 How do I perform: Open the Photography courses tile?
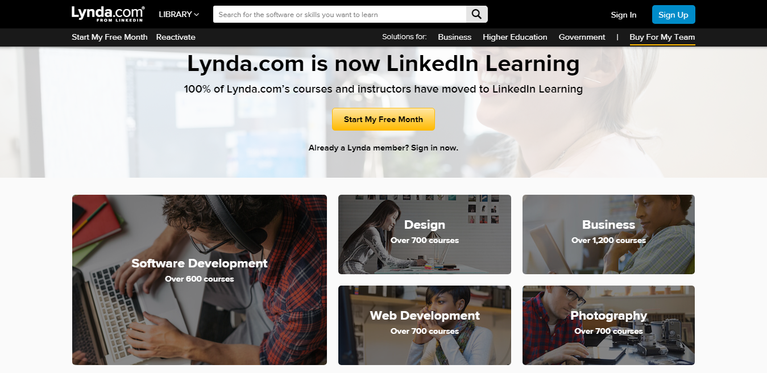point(608,325)
